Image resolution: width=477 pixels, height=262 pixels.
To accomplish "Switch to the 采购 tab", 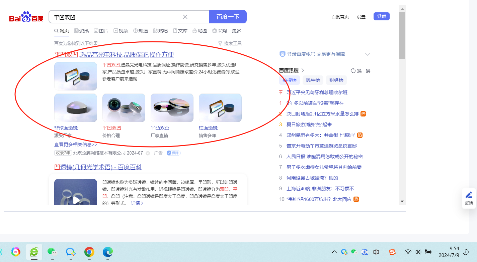I will point(220,31).
